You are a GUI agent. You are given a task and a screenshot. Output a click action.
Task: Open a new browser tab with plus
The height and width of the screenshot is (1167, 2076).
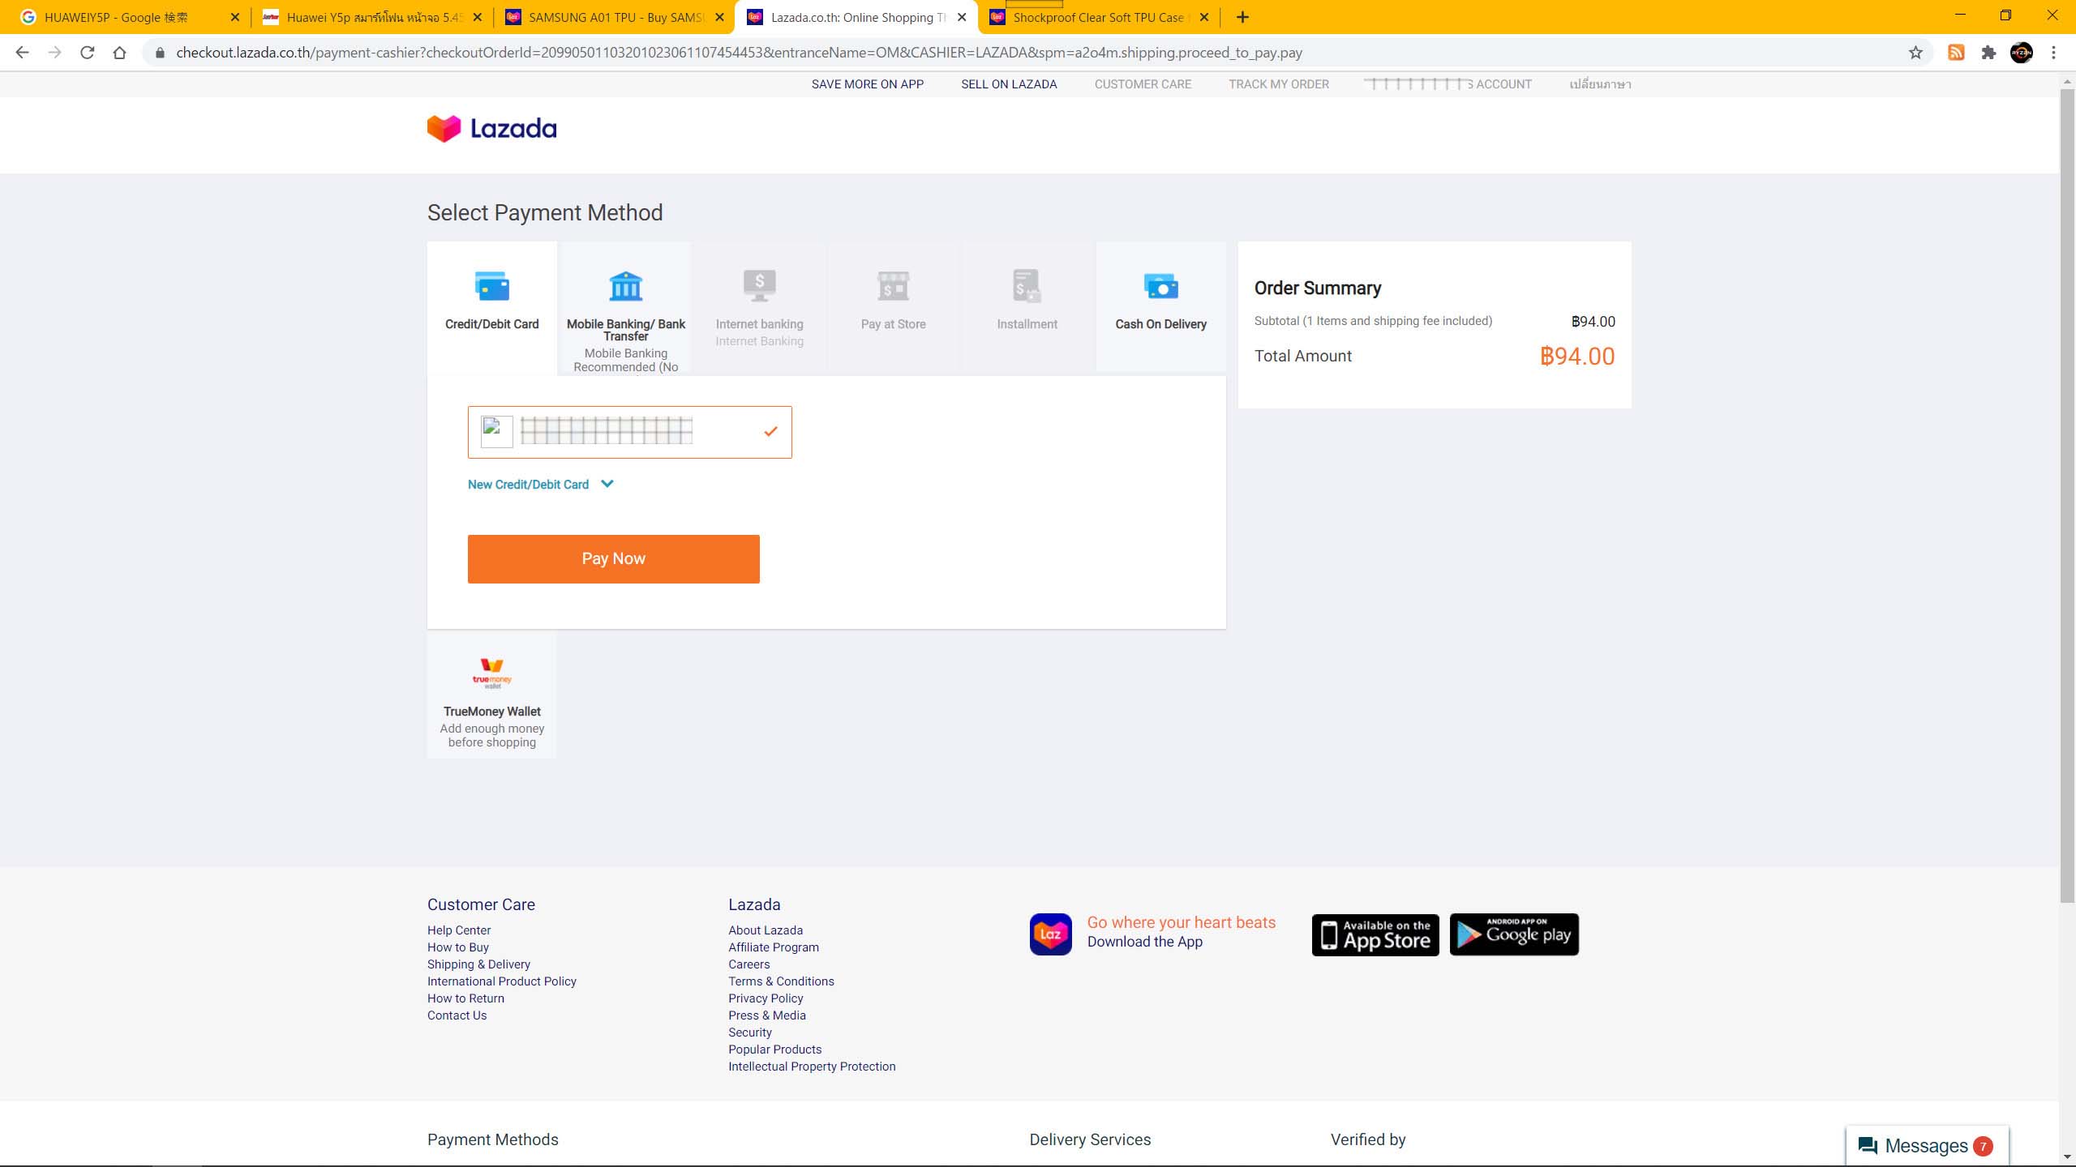coord(1242,17)
